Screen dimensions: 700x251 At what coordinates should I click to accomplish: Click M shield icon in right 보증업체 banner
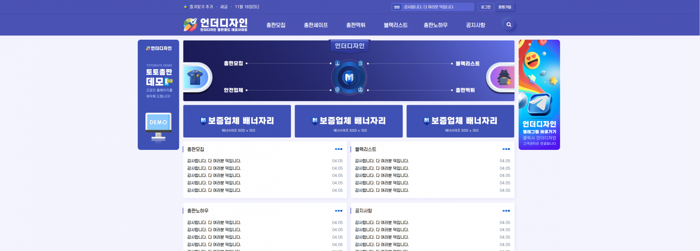[427, 120]
